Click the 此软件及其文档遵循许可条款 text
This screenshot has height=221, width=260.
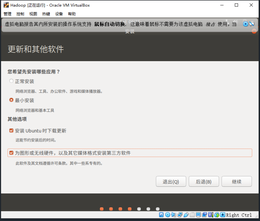(59, 163)
